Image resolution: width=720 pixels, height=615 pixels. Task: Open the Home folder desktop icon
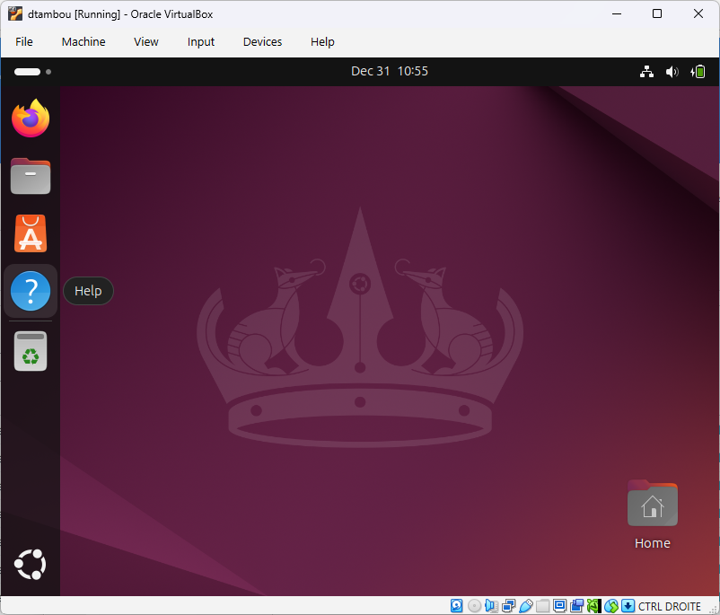tap(652, 504)
